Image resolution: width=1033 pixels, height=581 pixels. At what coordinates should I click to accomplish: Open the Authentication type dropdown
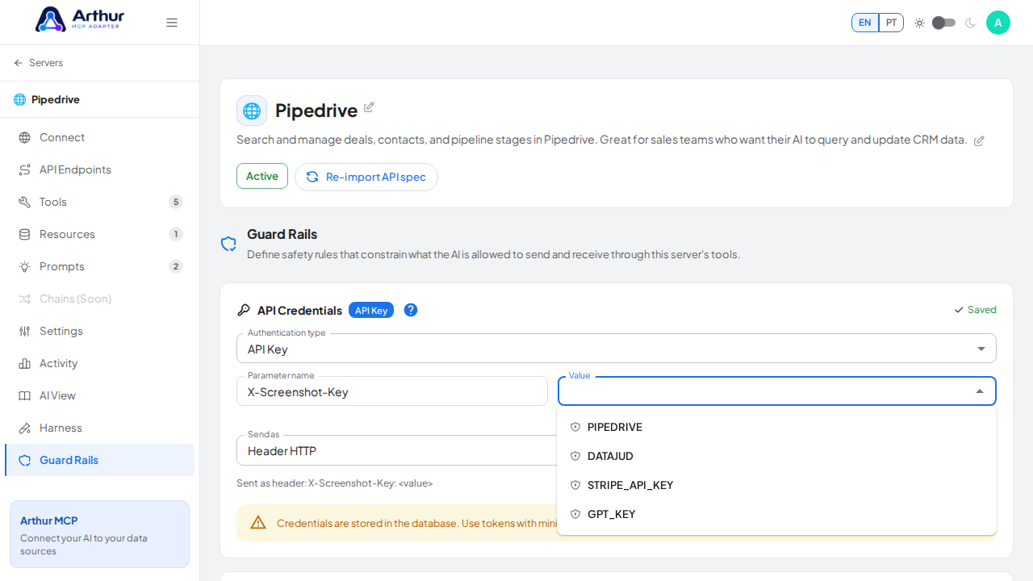[x=617, y=349]
